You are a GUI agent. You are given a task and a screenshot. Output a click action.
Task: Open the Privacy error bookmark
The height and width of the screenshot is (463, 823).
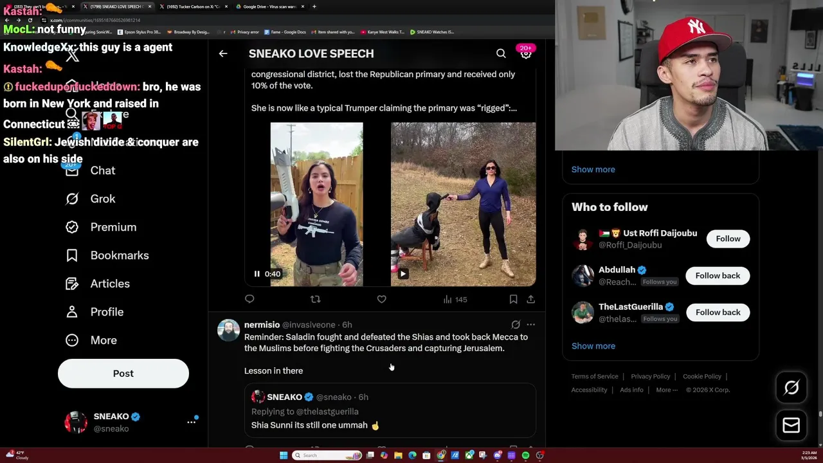[244, 32]
